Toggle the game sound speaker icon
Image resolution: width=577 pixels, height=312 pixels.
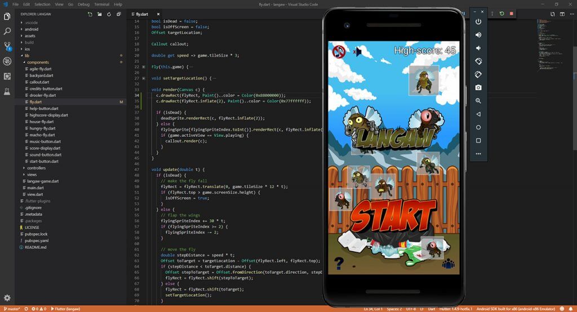coord(357,52)
